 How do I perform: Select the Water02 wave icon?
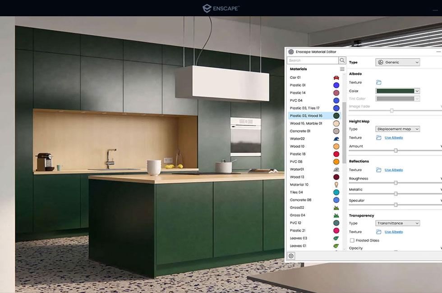[336, 139]
